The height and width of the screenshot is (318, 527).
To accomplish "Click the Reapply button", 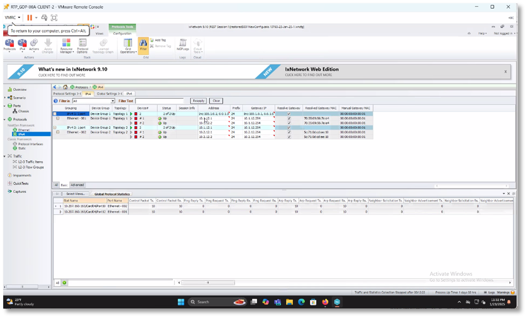I will click(x=198, y=100).
